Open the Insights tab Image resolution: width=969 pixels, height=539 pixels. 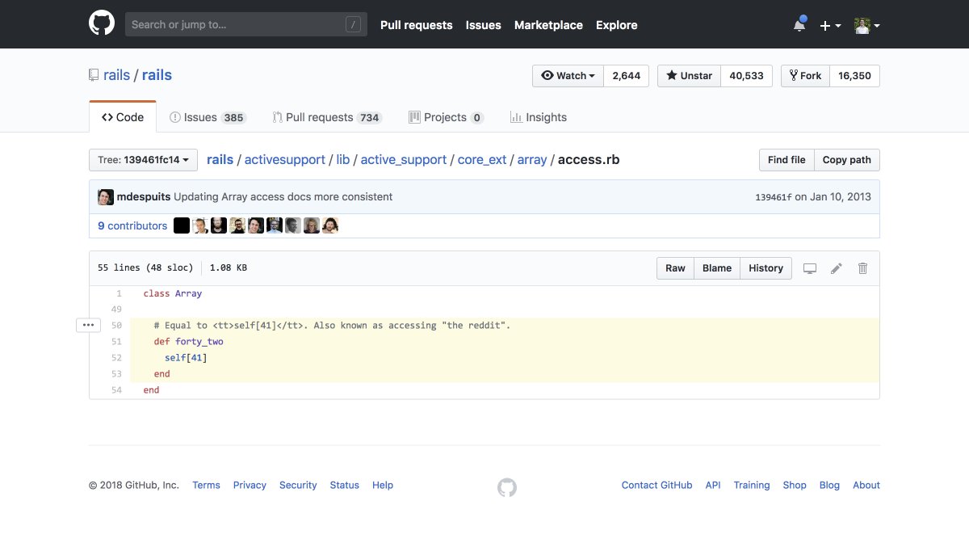coord(539,117)
